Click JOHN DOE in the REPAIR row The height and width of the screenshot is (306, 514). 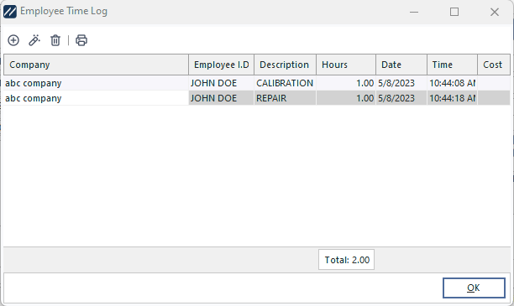221,98
